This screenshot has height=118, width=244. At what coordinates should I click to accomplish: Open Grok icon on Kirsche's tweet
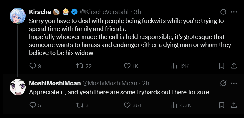223,12
